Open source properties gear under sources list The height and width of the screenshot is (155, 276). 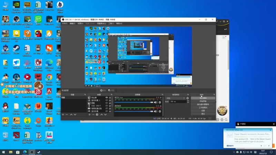click(x=97, y=115)
